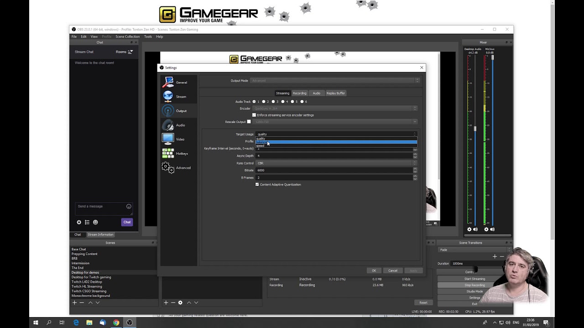Screen dimensions: 584x328
Task: Click the chat settings gear icon
Action: coord(79,222)
